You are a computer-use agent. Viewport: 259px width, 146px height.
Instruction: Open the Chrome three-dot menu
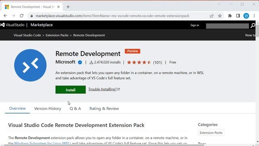point(254,16)
